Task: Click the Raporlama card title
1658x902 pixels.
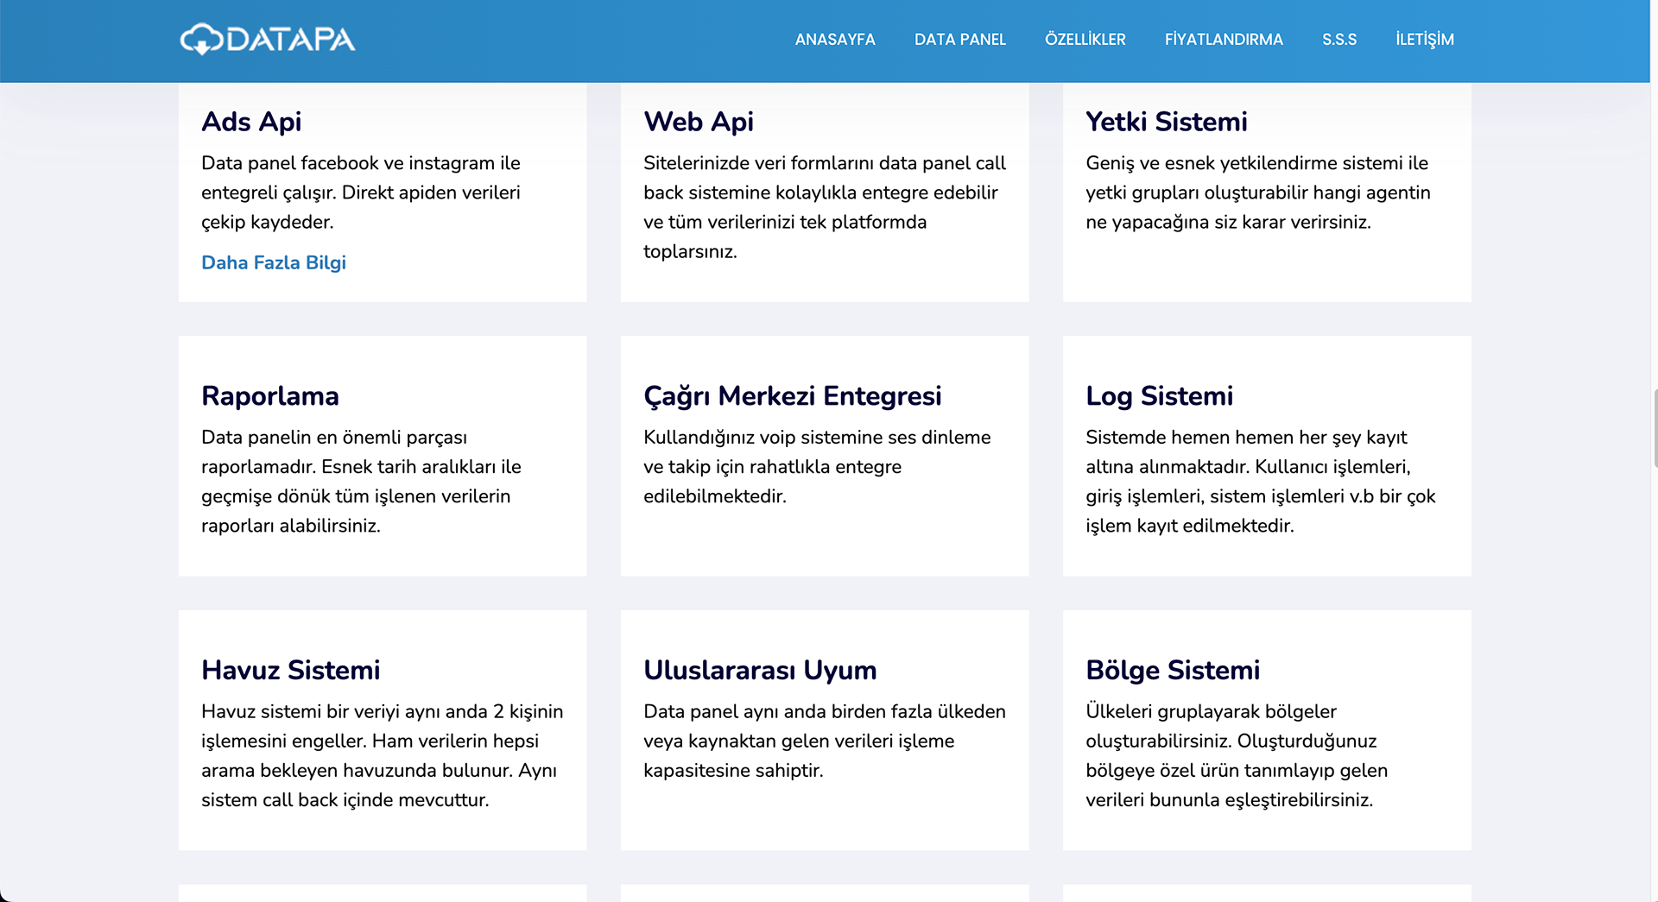Action: tap(270, 396)
